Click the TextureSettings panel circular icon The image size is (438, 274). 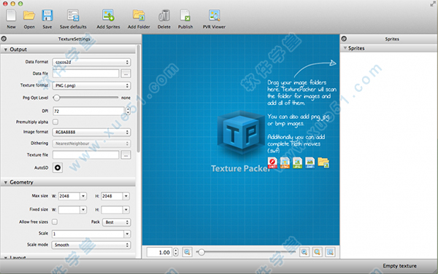coord(4,39)
